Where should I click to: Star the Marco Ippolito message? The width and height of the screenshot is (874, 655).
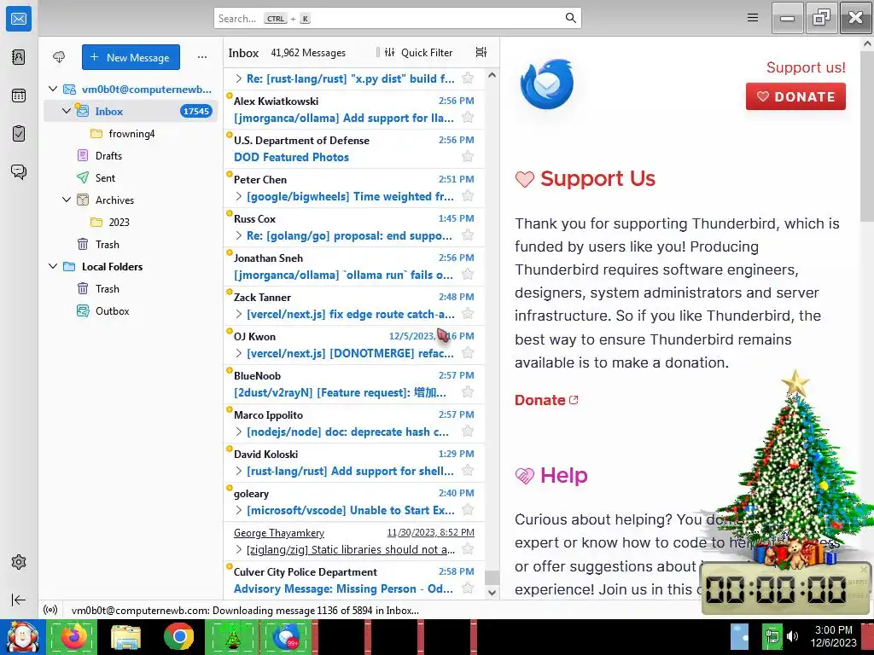(x=468, y=431)
